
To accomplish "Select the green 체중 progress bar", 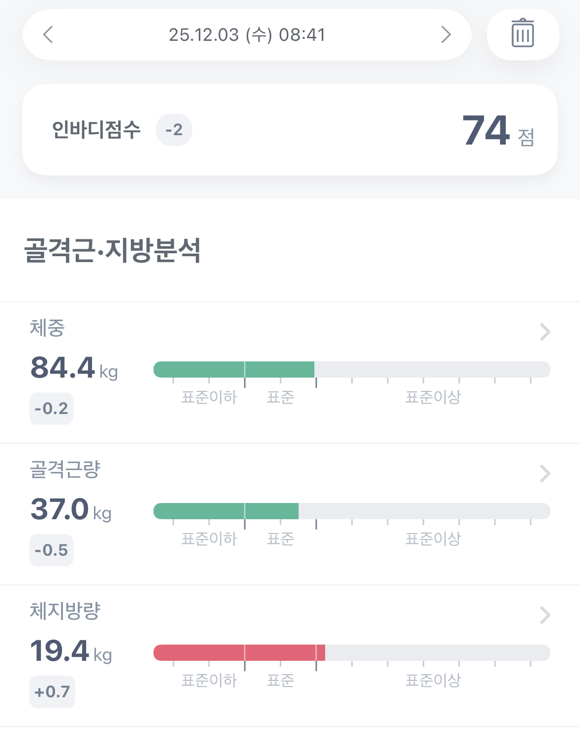I will (x=234, y=369).
